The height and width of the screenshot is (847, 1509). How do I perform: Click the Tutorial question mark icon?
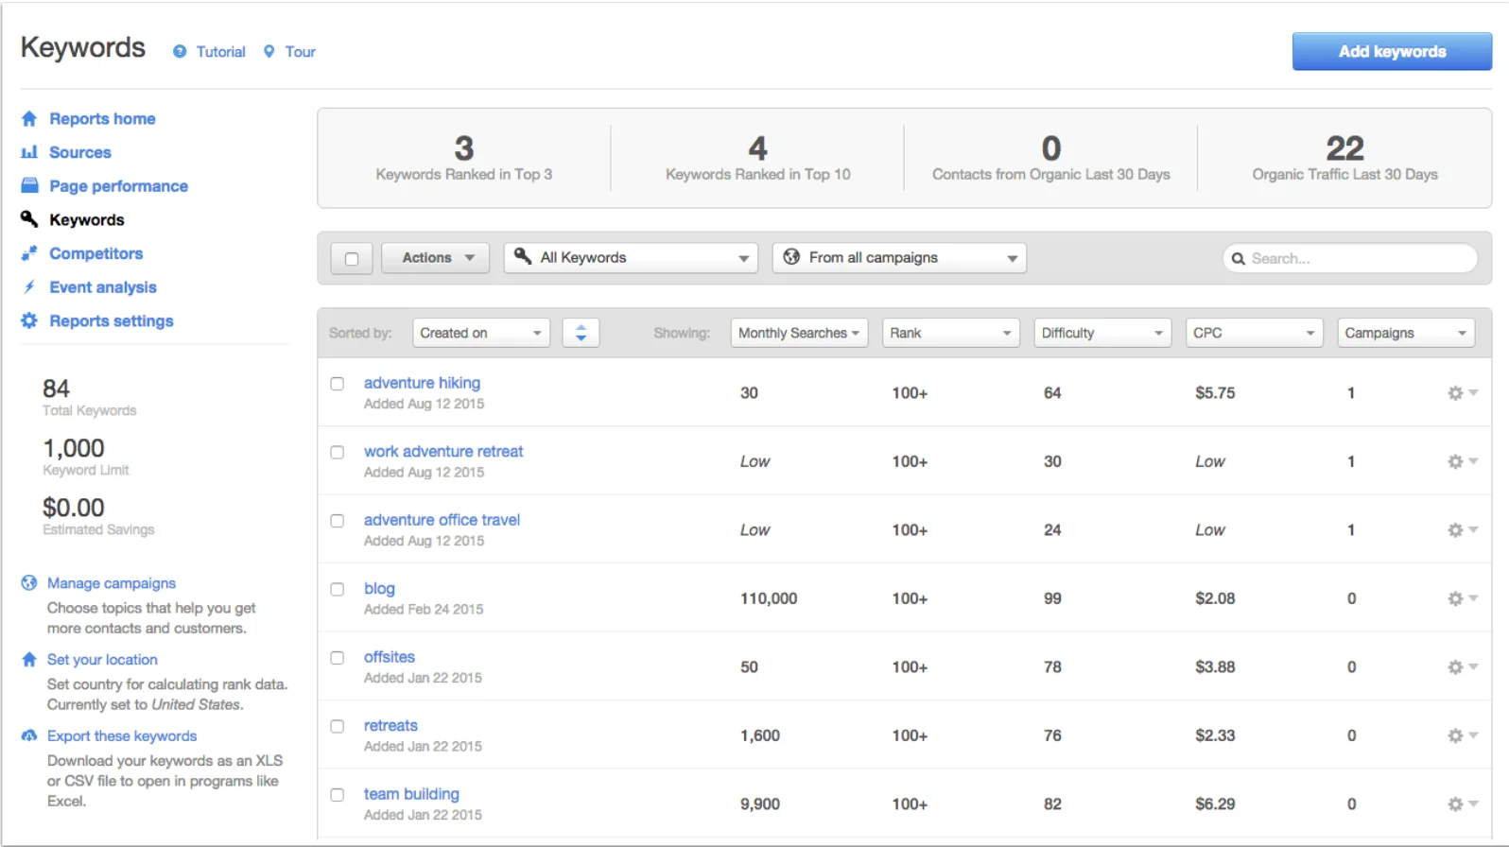click(x=180, y=52)
